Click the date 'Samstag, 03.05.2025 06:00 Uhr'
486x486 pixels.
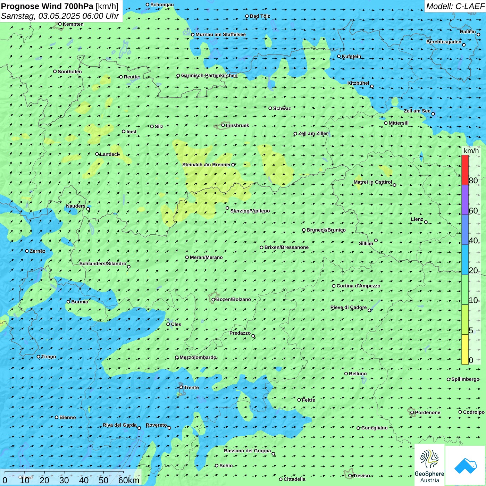tap(60, 16)
